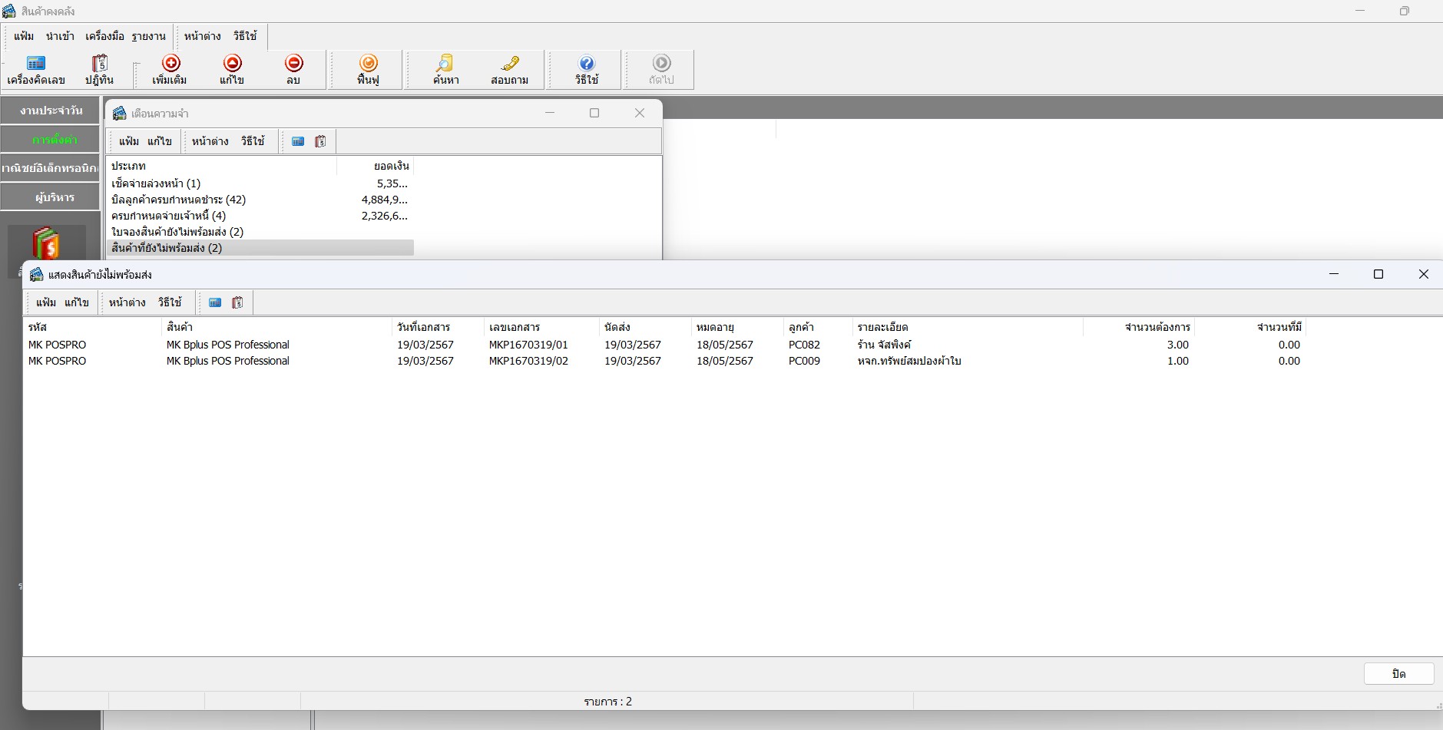Click the จำนวนที่มี column header
1443x730 pixels.
coord(1250,327)
